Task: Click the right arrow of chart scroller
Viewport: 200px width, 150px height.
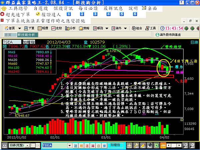Action: coord(179,145)
